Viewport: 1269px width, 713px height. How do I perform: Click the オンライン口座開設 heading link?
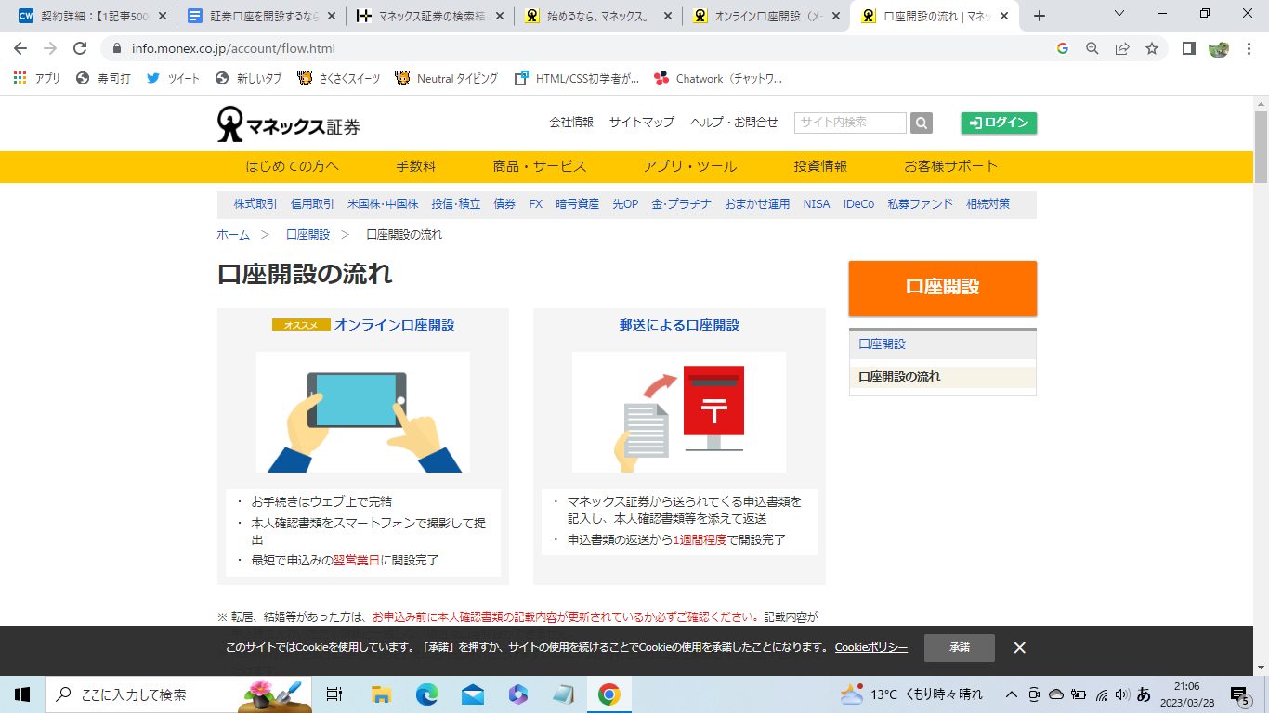[395, 325]
